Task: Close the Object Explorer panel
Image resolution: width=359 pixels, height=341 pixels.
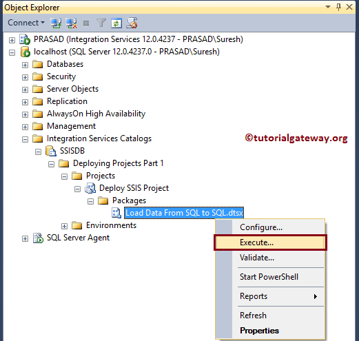Action: [349, 7]
